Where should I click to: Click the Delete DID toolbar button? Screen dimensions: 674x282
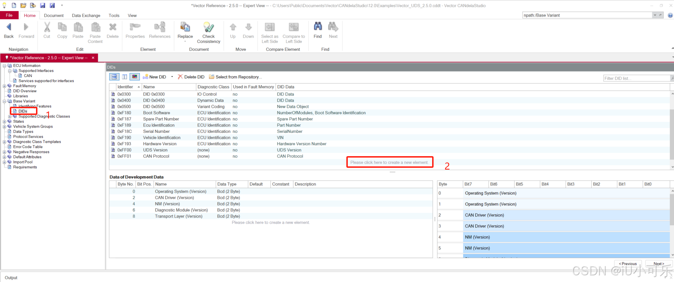191,77
